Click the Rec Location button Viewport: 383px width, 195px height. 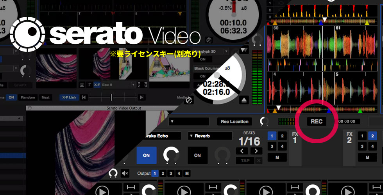[x=234, y=121]
